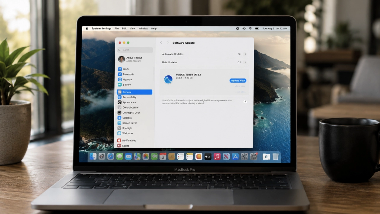Click the Software Update page title
Screen dimensions: 380x214
pos(183,43)
